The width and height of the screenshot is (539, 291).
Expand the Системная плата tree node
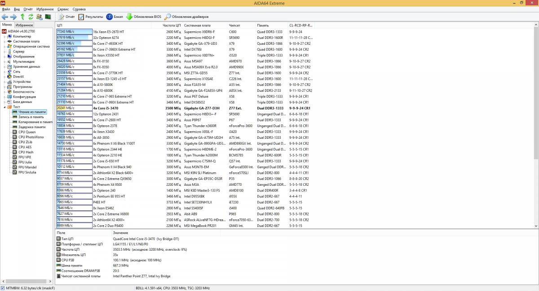click(4, 41)
